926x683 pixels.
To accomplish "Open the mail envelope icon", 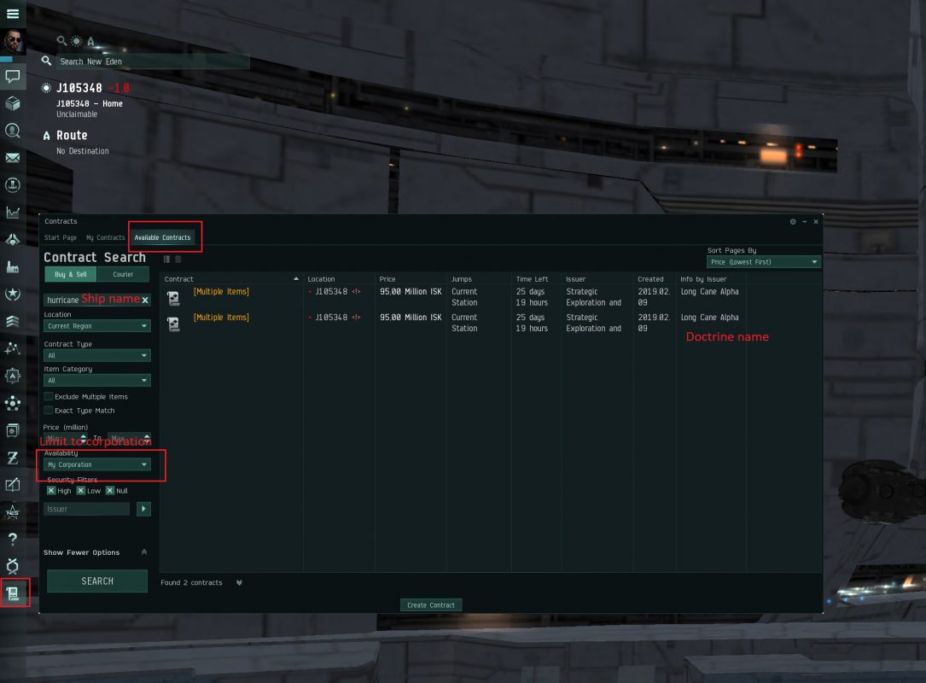I will tap(13, 158).
